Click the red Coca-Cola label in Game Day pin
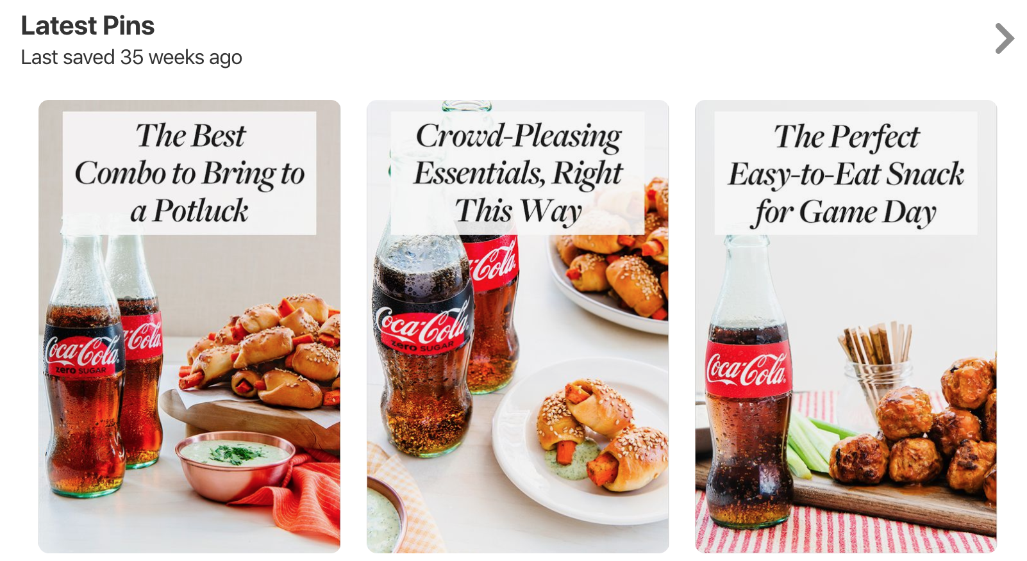 coord(747,368)
